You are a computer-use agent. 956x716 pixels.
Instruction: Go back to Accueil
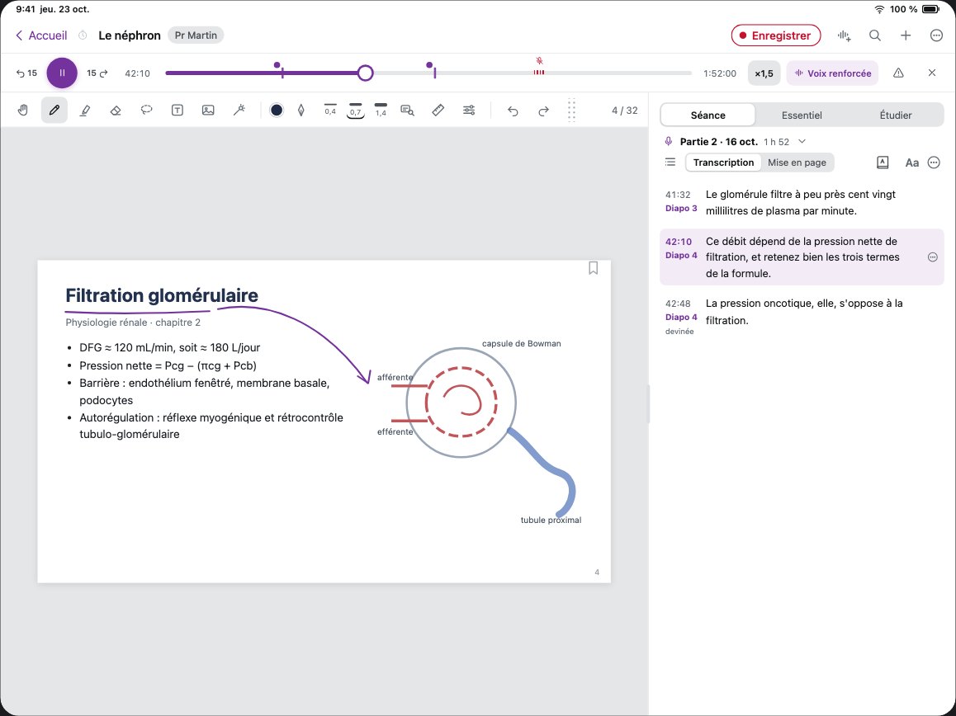tap(40, 35)
